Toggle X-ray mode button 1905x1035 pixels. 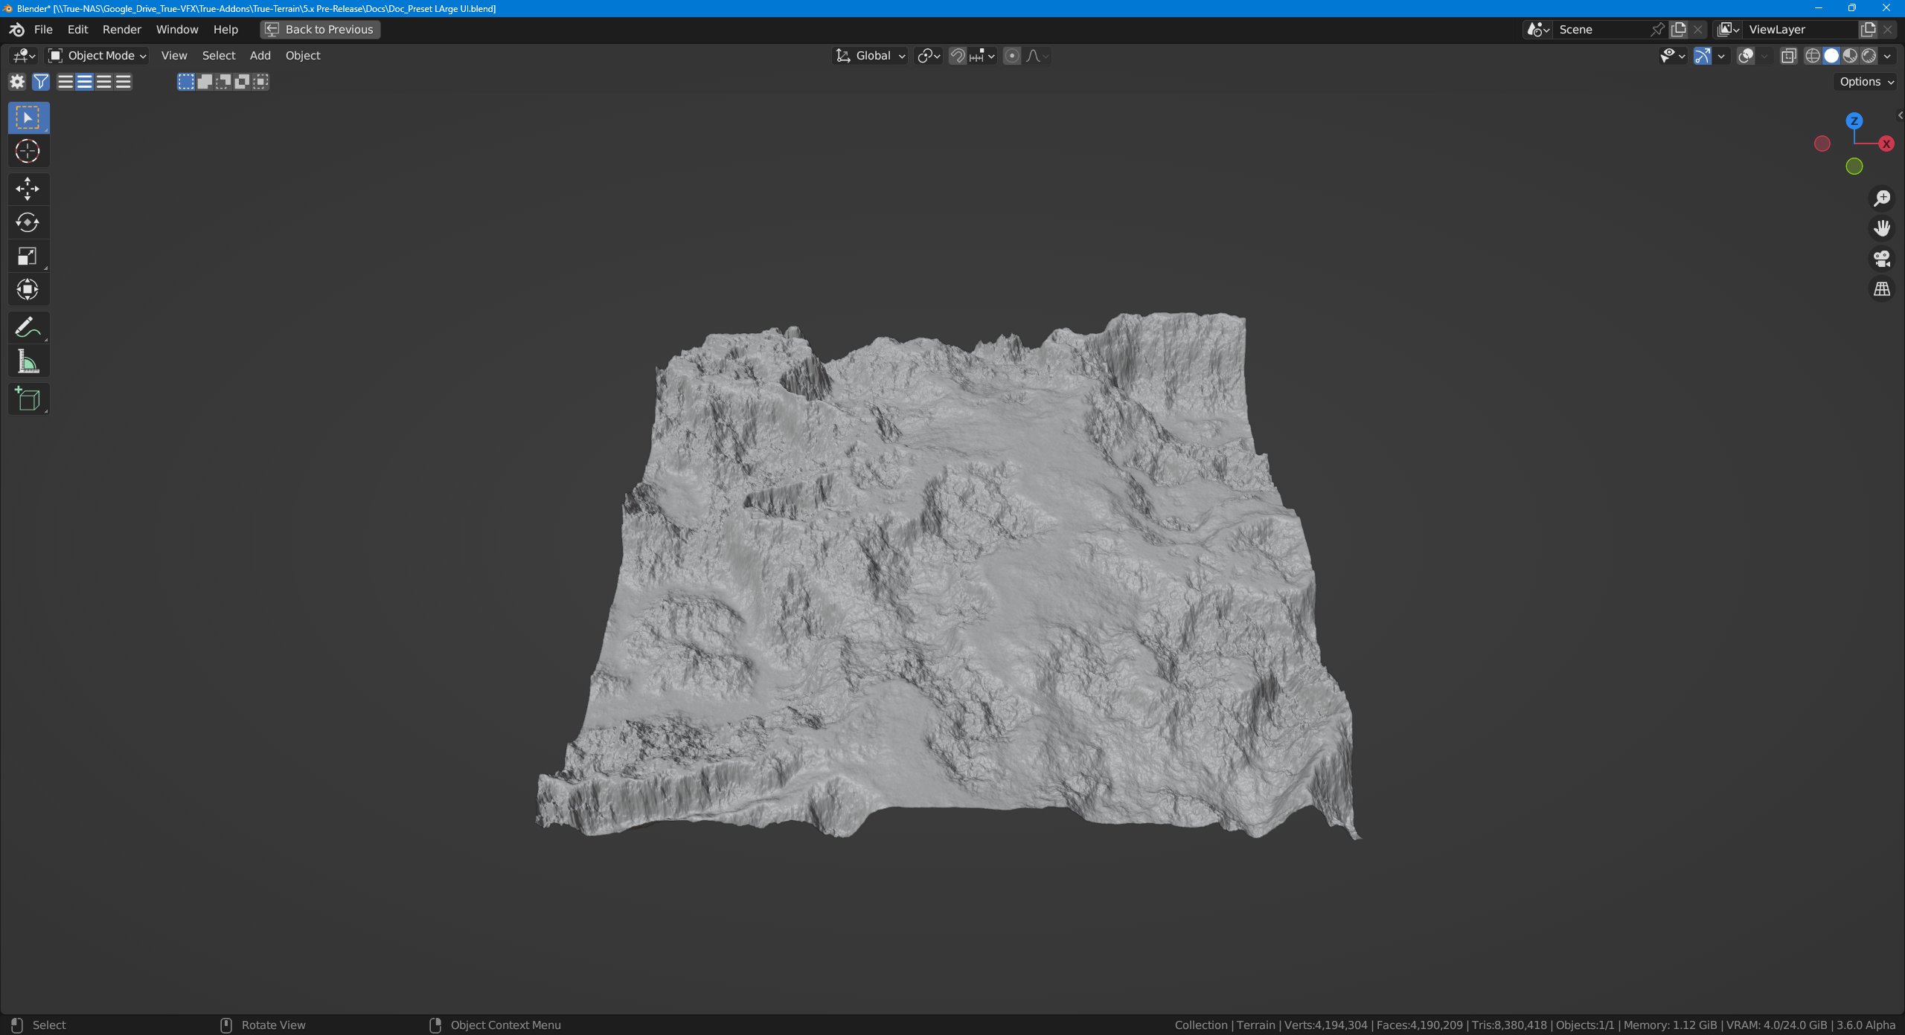coord(1788,56)
